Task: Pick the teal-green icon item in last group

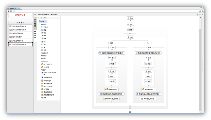Action: click(47, 86)
